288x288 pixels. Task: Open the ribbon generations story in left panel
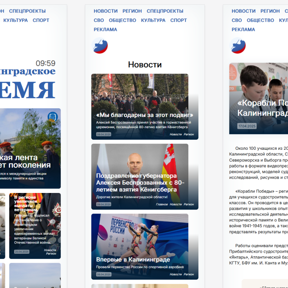click(x=30, y=148)
